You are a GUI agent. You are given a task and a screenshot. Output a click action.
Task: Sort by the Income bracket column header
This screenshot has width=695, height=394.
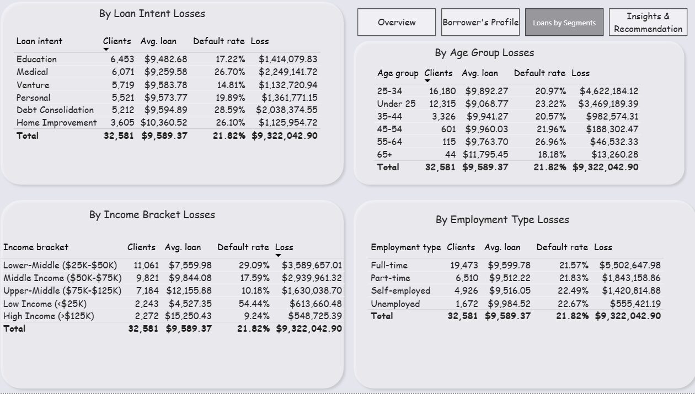click(x=36, y=247)
